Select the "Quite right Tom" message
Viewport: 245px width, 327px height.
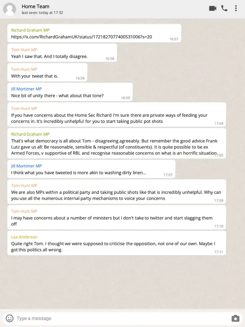[117, 243]
